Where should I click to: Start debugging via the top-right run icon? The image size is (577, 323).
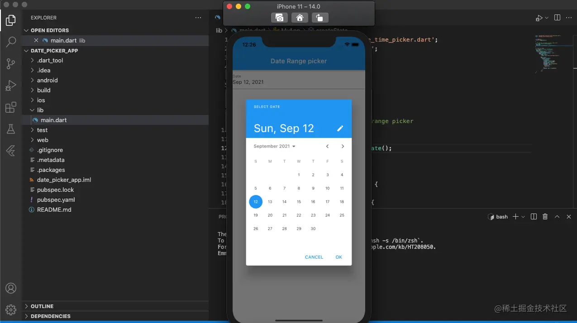(x=539, y=17)
